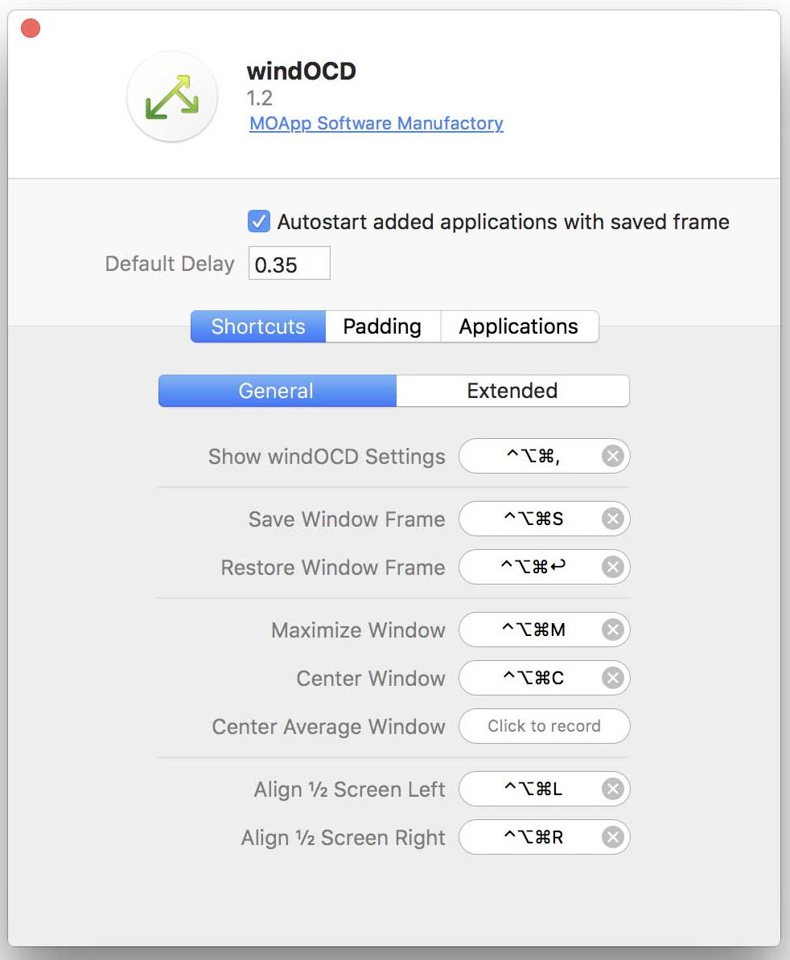Switch to Extended shortcuts segment
This screenshot has width=790, height=960.
tap(512, 391)
